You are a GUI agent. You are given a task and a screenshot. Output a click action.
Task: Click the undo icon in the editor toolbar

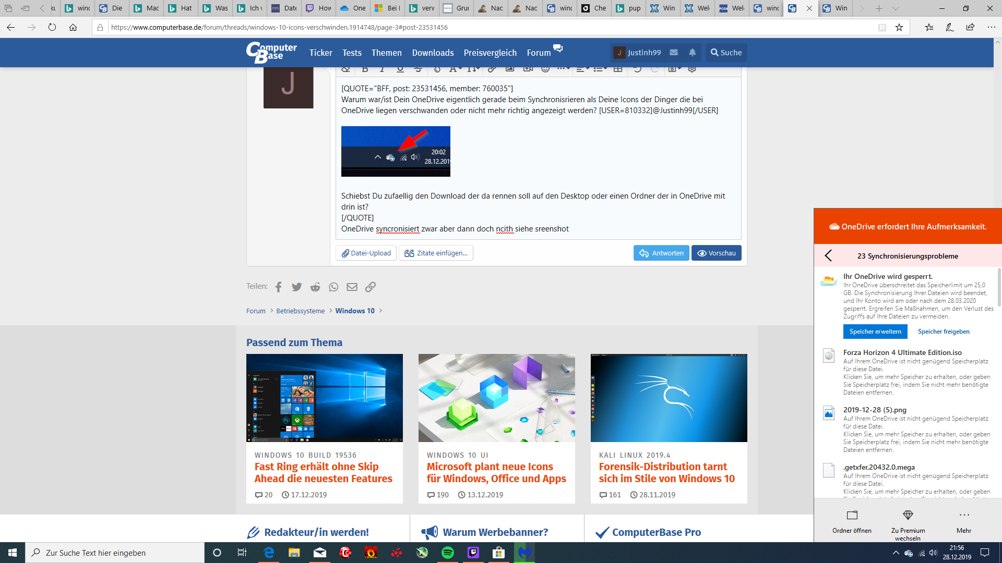tap(637, 70)
